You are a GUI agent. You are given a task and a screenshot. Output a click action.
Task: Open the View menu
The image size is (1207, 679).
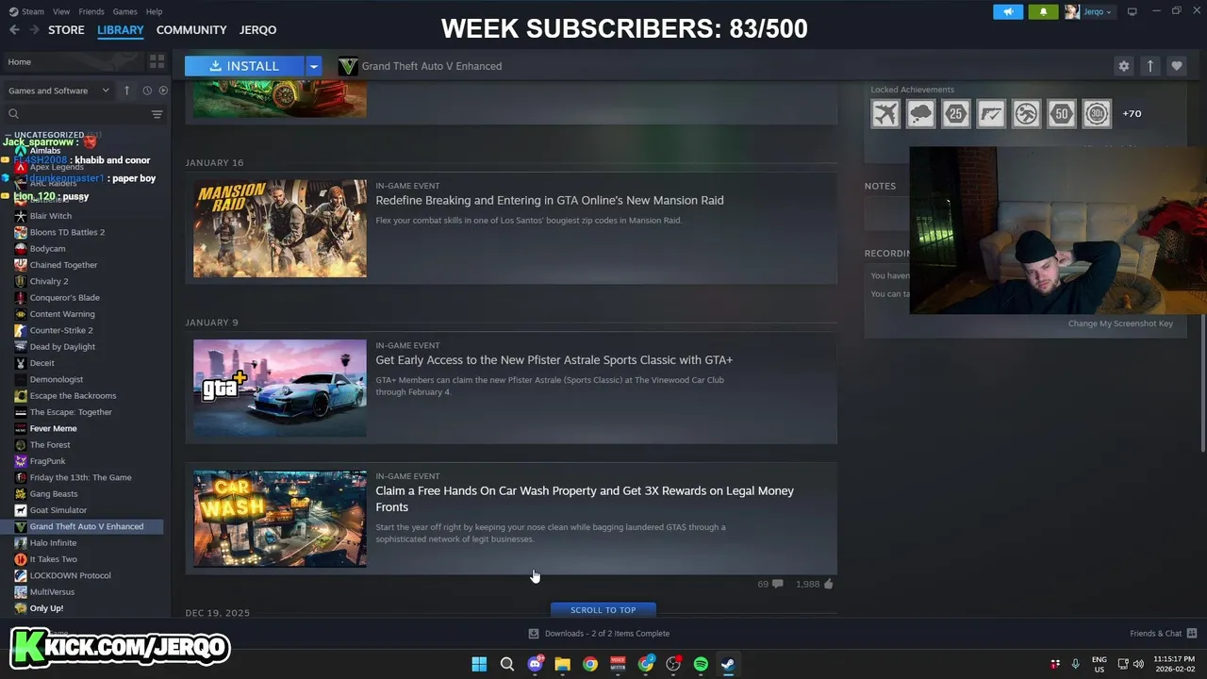point(61,11)
